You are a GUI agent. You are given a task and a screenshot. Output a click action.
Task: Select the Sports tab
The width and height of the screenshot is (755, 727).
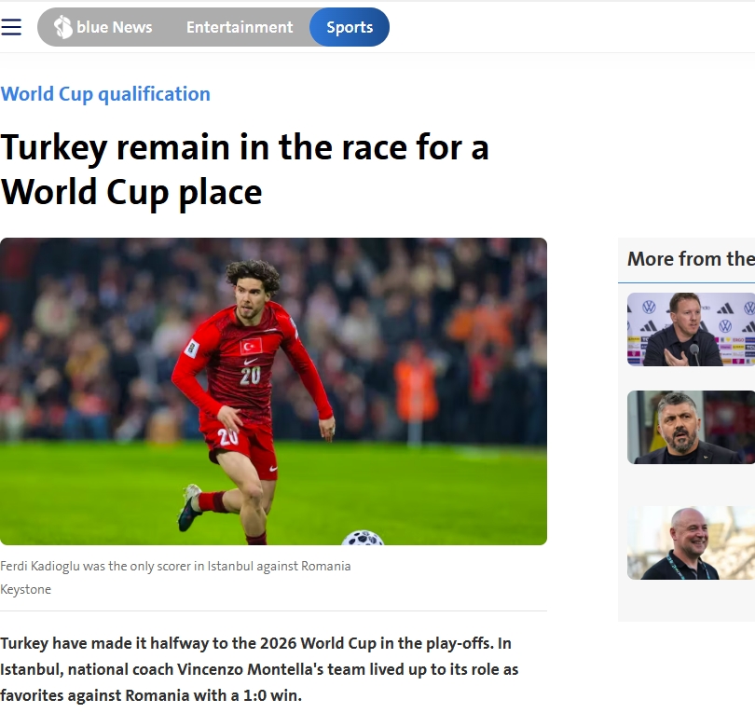(x=350, y=27)
